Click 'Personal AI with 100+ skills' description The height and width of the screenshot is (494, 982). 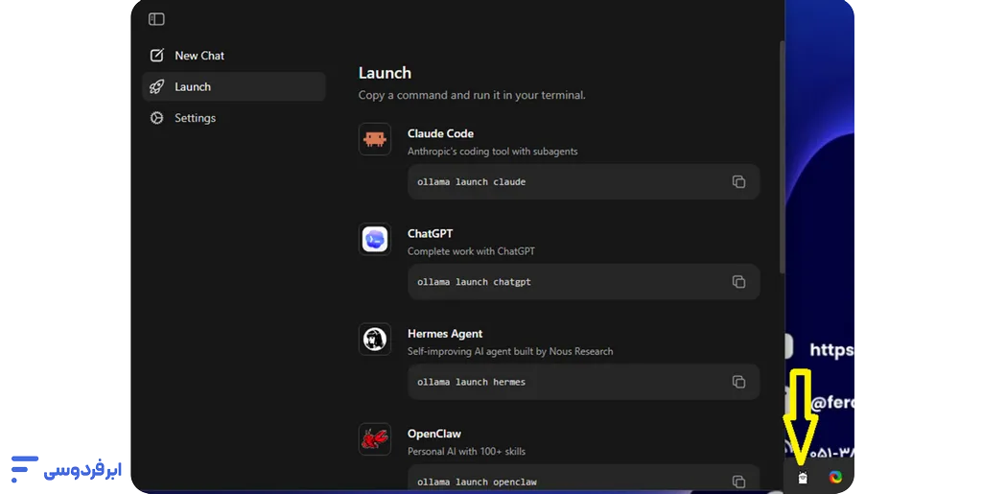coord(466,452)
